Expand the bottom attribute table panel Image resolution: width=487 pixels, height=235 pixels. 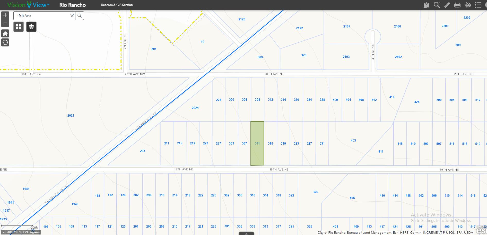pos(246,233)
